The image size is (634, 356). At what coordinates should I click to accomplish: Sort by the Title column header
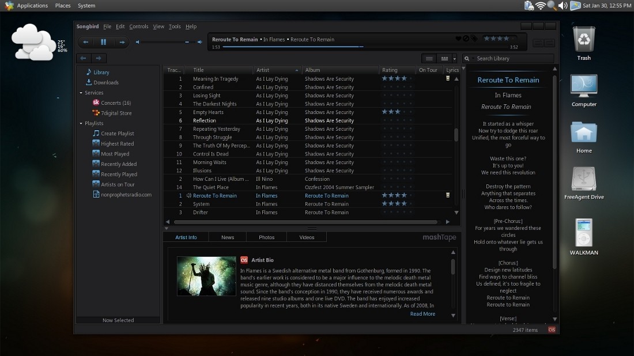[x=220, y=70]
